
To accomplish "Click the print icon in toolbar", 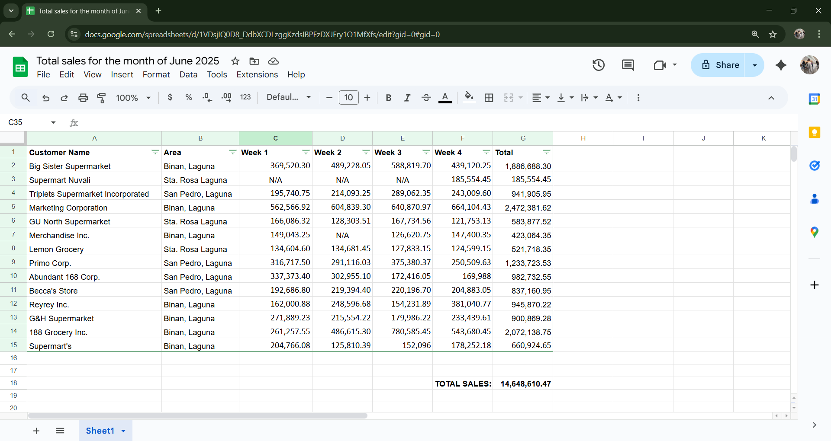I will (x=83, y=98).
